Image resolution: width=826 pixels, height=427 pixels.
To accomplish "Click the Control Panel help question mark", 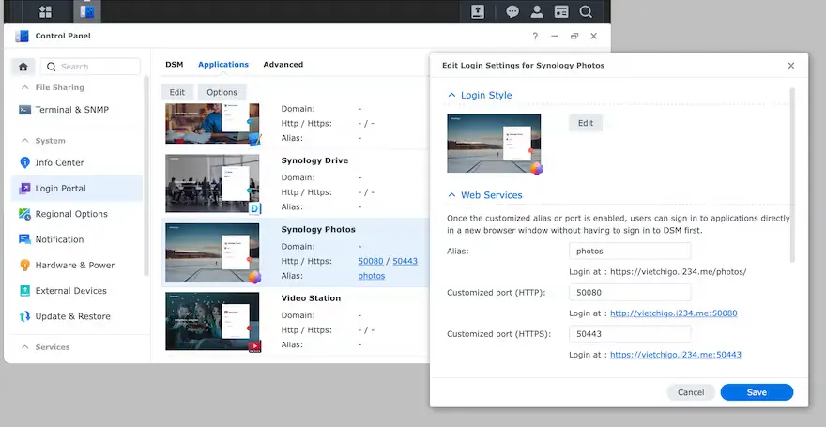I will coord(535,36).
